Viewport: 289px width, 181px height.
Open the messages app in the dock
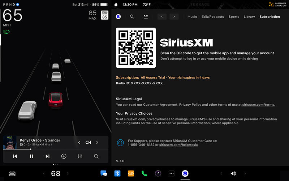[104, 173]
